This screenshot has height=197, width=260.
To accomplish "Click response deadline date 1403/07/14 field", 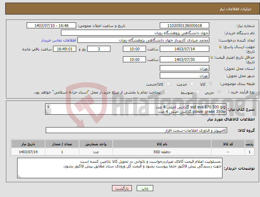I will coord(185,49).
